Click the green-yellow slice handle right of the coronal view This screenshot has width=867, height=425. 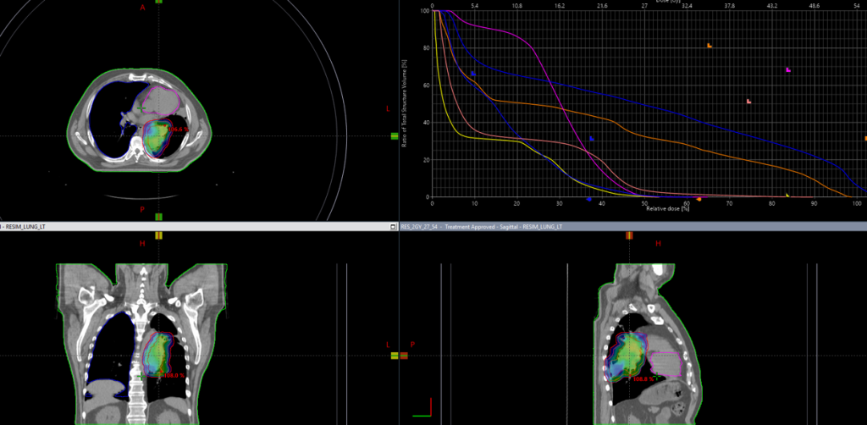(394, 356)
